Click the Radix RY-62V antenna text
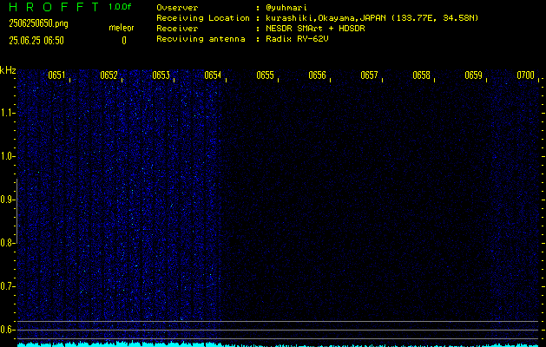Viewport: 546px width, 347px height. click(x=297, y=39)
